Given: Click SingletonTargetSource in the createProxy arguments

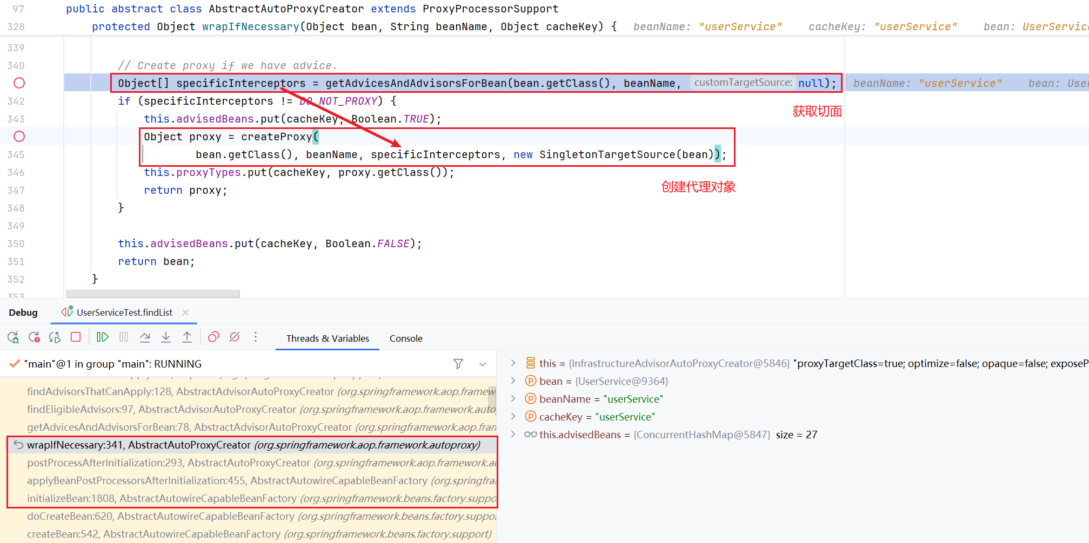Looking at the screenshot, I should click(607, 154).
